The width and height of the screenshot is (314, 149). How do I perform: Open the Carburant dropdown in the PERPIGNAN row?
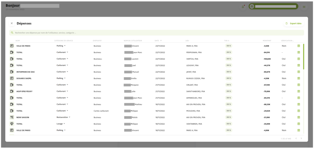tap(62, 52)
